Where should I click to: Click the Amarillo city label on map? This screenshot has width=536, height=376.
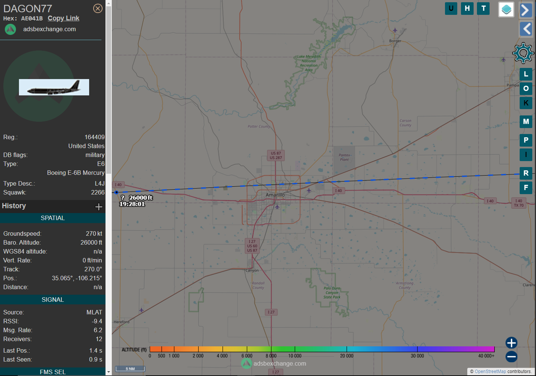point(275,195)
